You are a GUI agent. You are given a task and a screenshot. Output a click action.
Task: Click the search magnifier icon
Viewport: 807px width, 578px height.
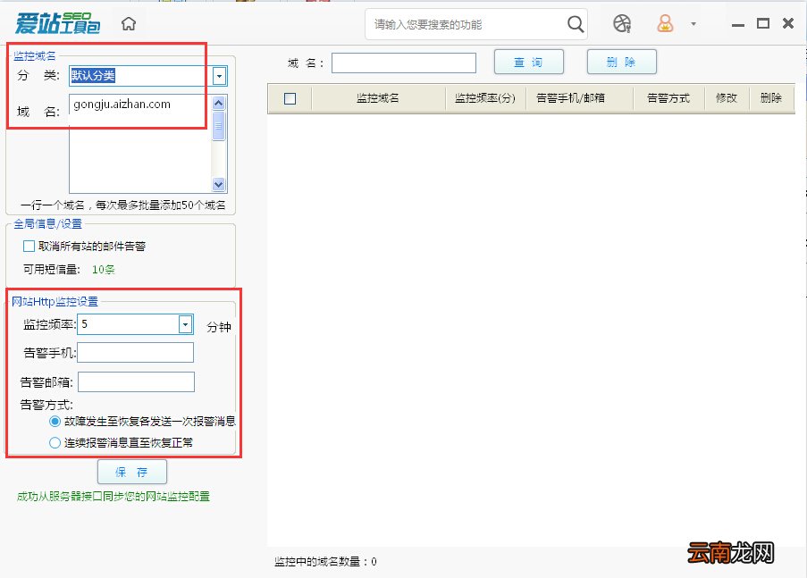tap(576, 24)
